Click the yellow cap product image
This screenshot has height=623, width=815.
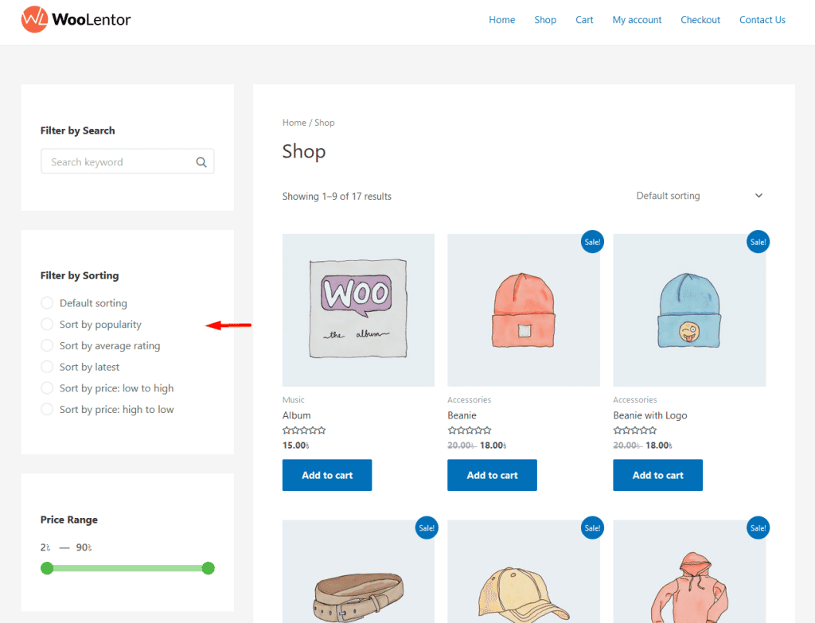[524, 581]
